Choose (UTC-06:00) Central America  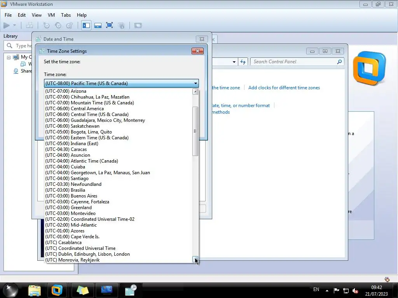pyautogui.click(x=118, y=109)
